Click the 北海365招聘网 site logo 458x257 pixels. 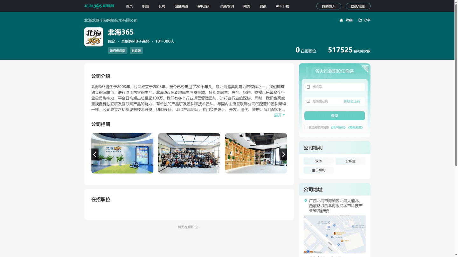99,6
